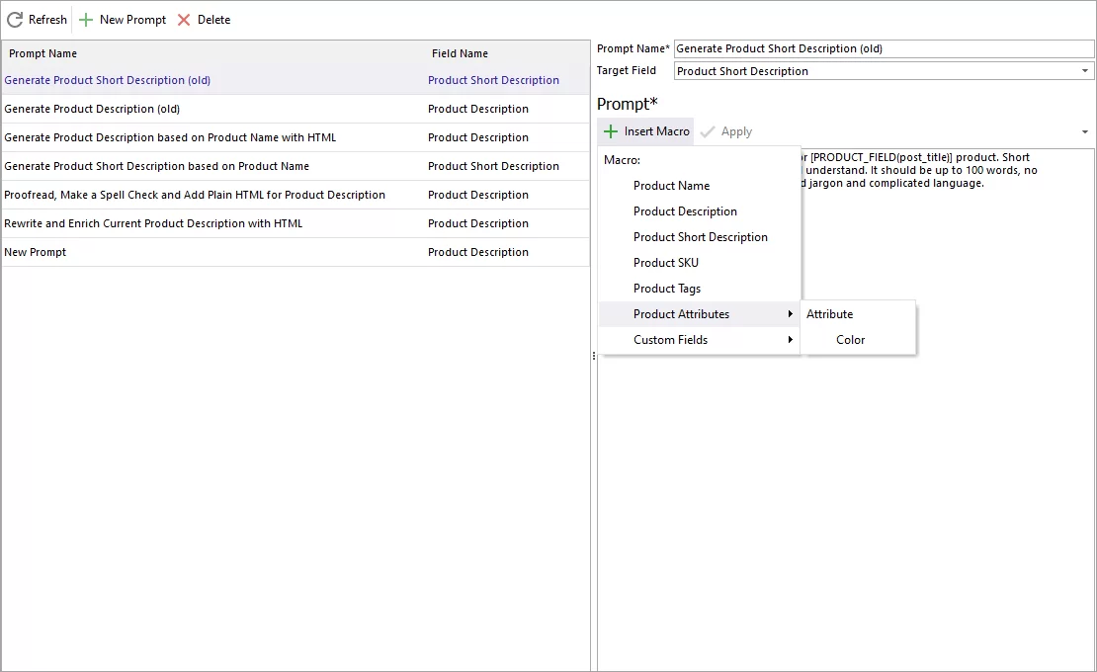1097x672 pixels.
Task: Select the Product Description macro
Action: click(685, 210)
